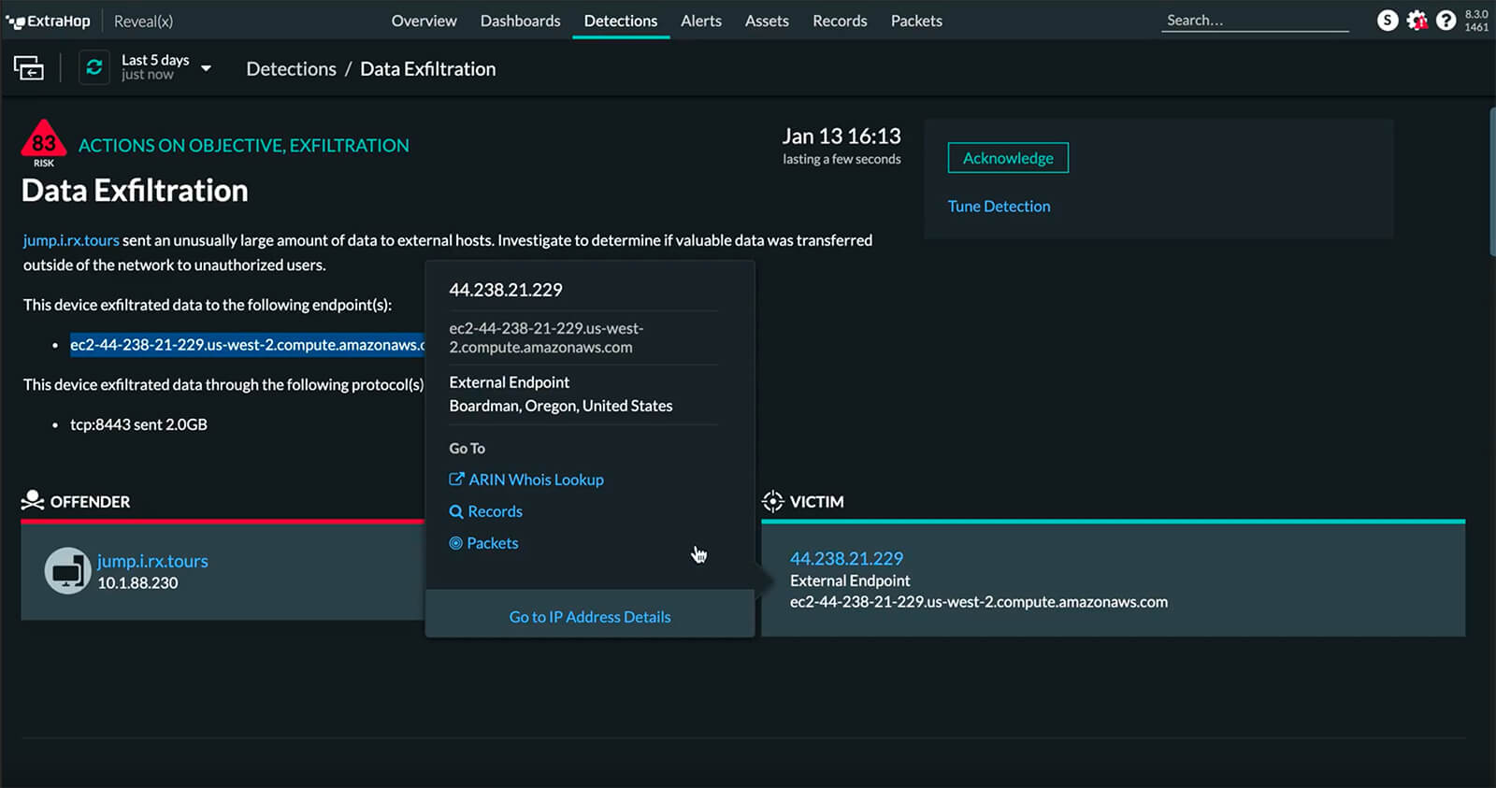Screen dimensions: 1496x788
Task: Select the Detections tab
Action: pyautogui.click(x=621, y=21)
